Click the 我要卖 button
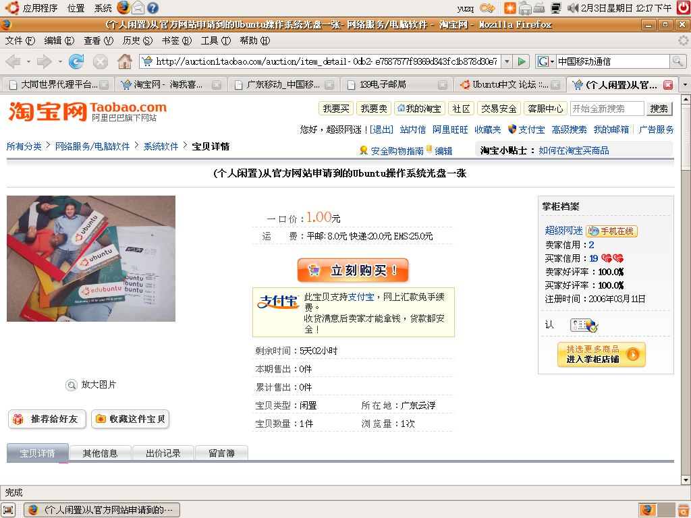Viewport: 691px width, 518px height. click(374, 109)
